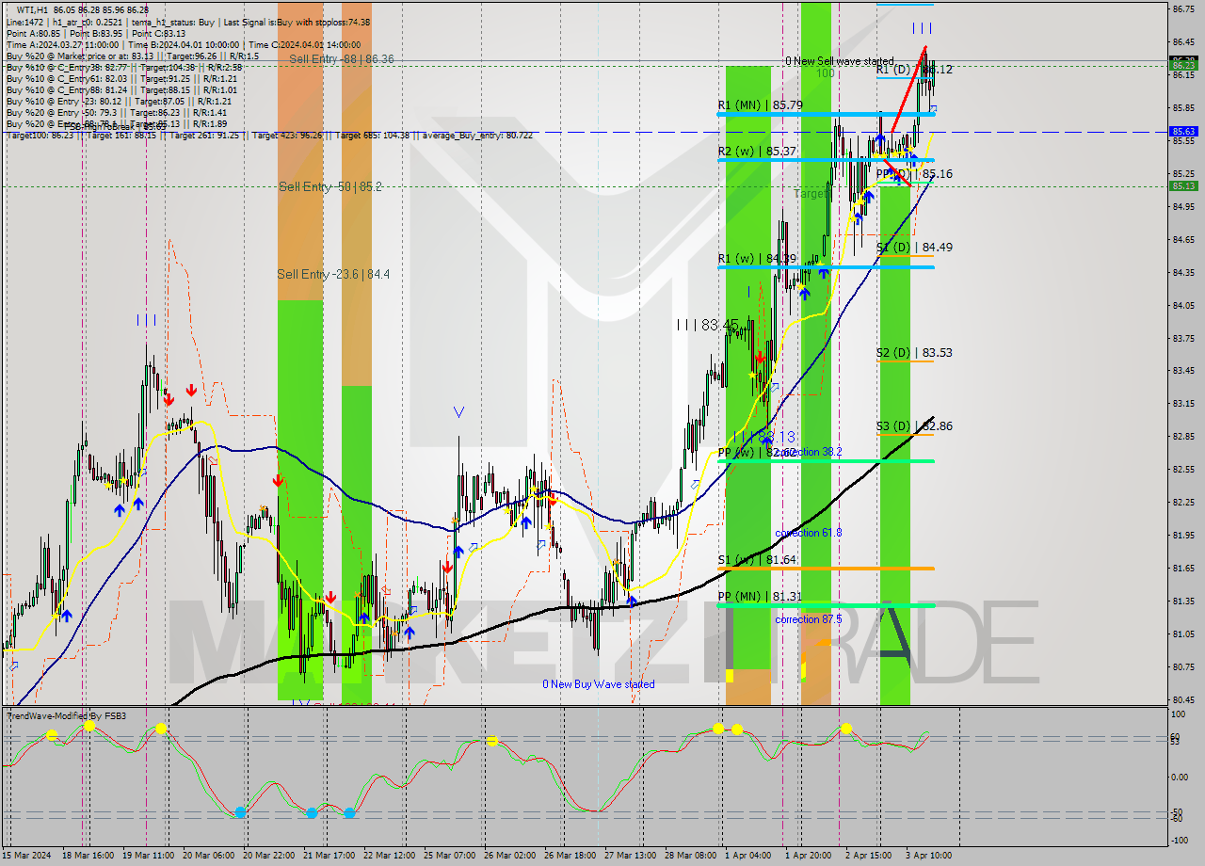1205x866 pixels.
Task: Select the Line:1472 h1_atr info line
Action: tap(188, 22)
